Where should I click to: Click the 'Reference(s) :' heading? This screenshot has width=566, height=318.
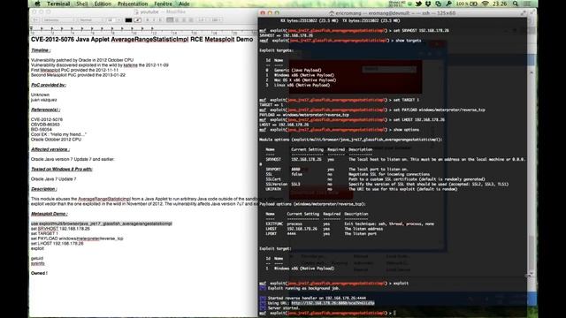point(45,110)
